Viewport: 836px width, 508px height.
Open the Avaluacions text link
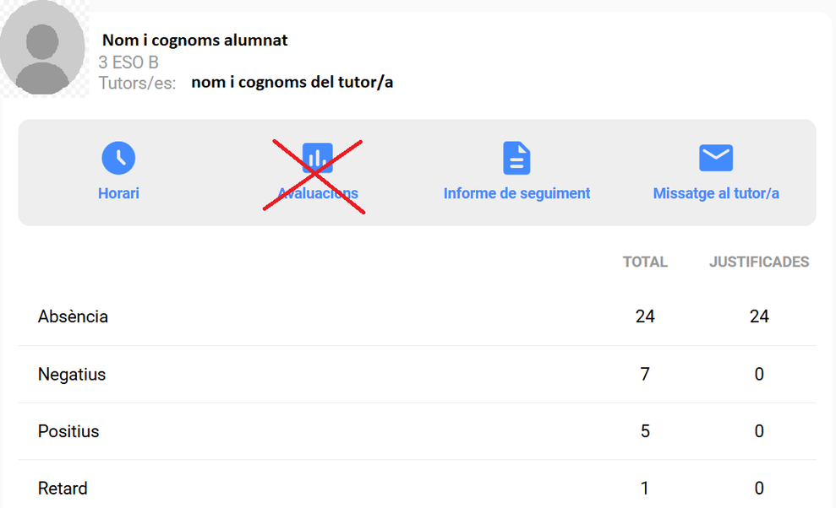coord(318,193)
